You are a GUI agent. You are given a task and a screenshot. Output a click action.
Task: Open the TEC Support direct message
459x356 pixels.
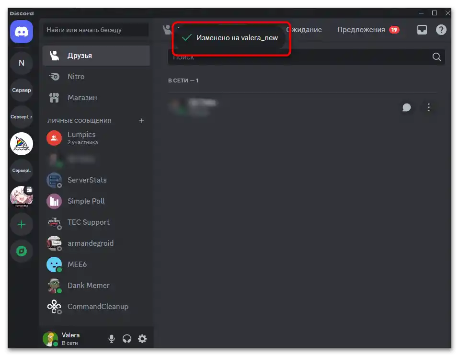click(96, 222)
